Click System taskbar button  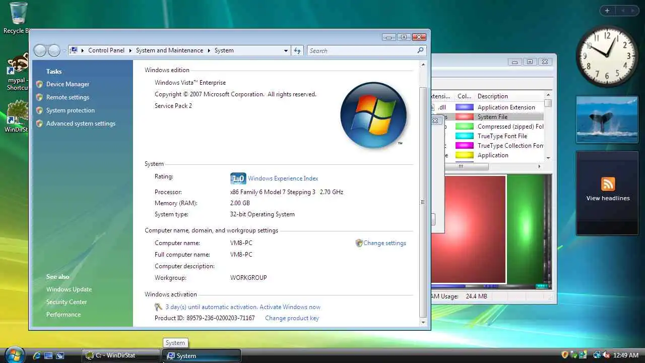(x=202, y=355)
